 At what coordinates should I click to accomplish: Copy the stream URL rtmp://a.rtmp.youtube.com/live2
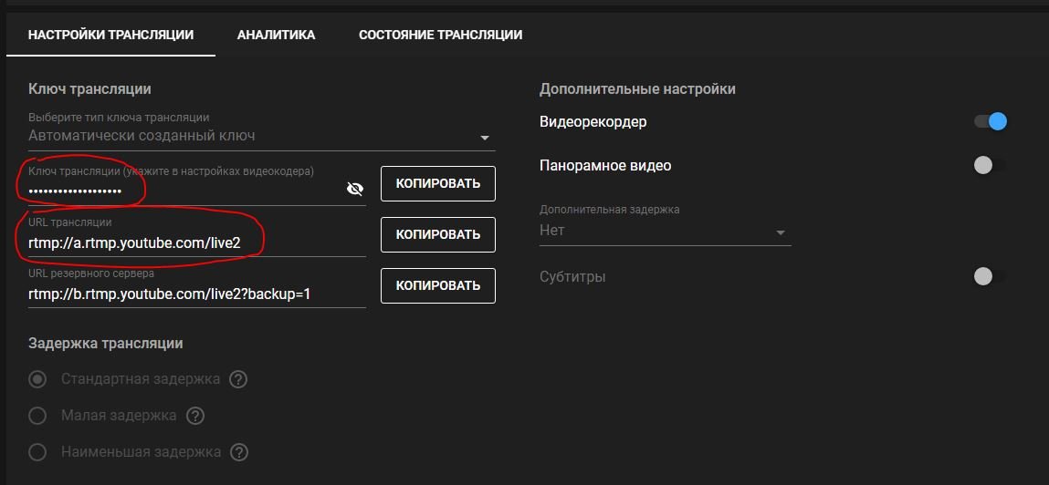(437, 234)
